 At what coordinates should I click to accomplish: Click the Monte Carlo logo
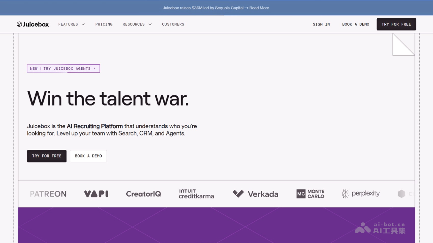(310, 194)
